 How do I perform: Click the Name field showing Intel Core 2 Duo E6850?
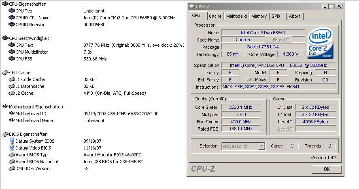pyautogui.click(x=263, y=33)
